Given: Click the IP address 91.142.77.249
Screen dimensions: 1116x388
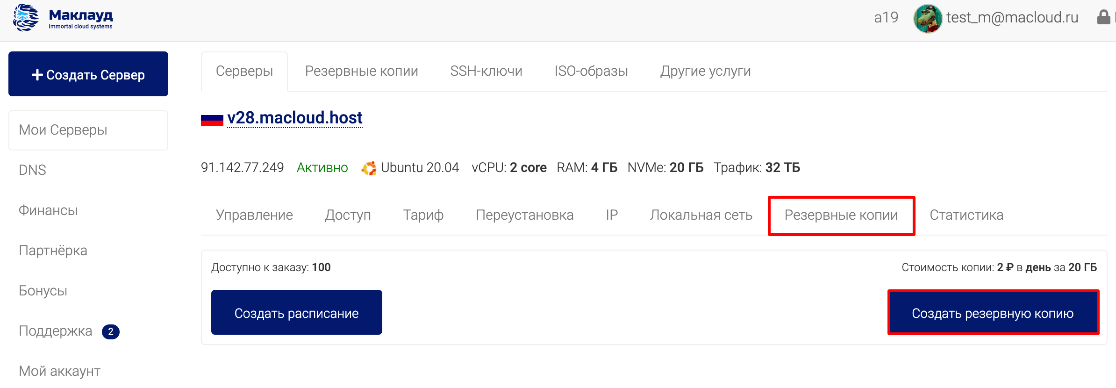Looking at the screenshot, I should 243,167.
